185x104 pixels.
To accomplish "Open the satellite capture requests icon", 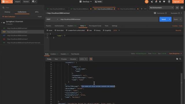I will (x=152, y=2).
